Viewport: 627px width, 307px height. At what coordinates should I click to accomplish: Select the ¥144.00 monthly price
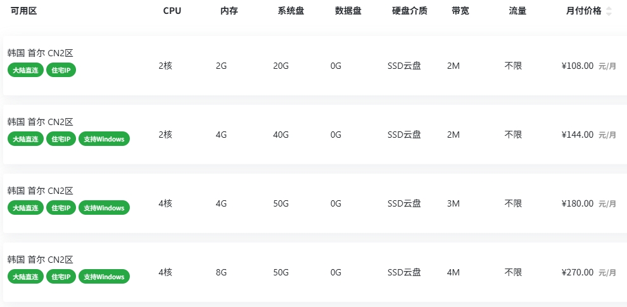click(x=577, y=135)
